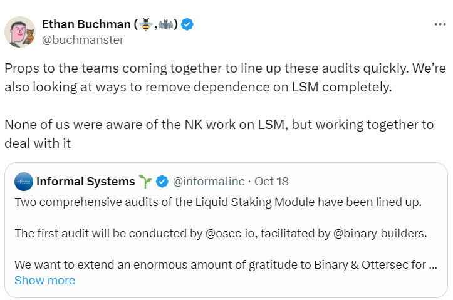Image resolution: width=453 pixels, height=300 pixels.
Task: Open the three-dot more options menu
Action: (x=440, y=24)
